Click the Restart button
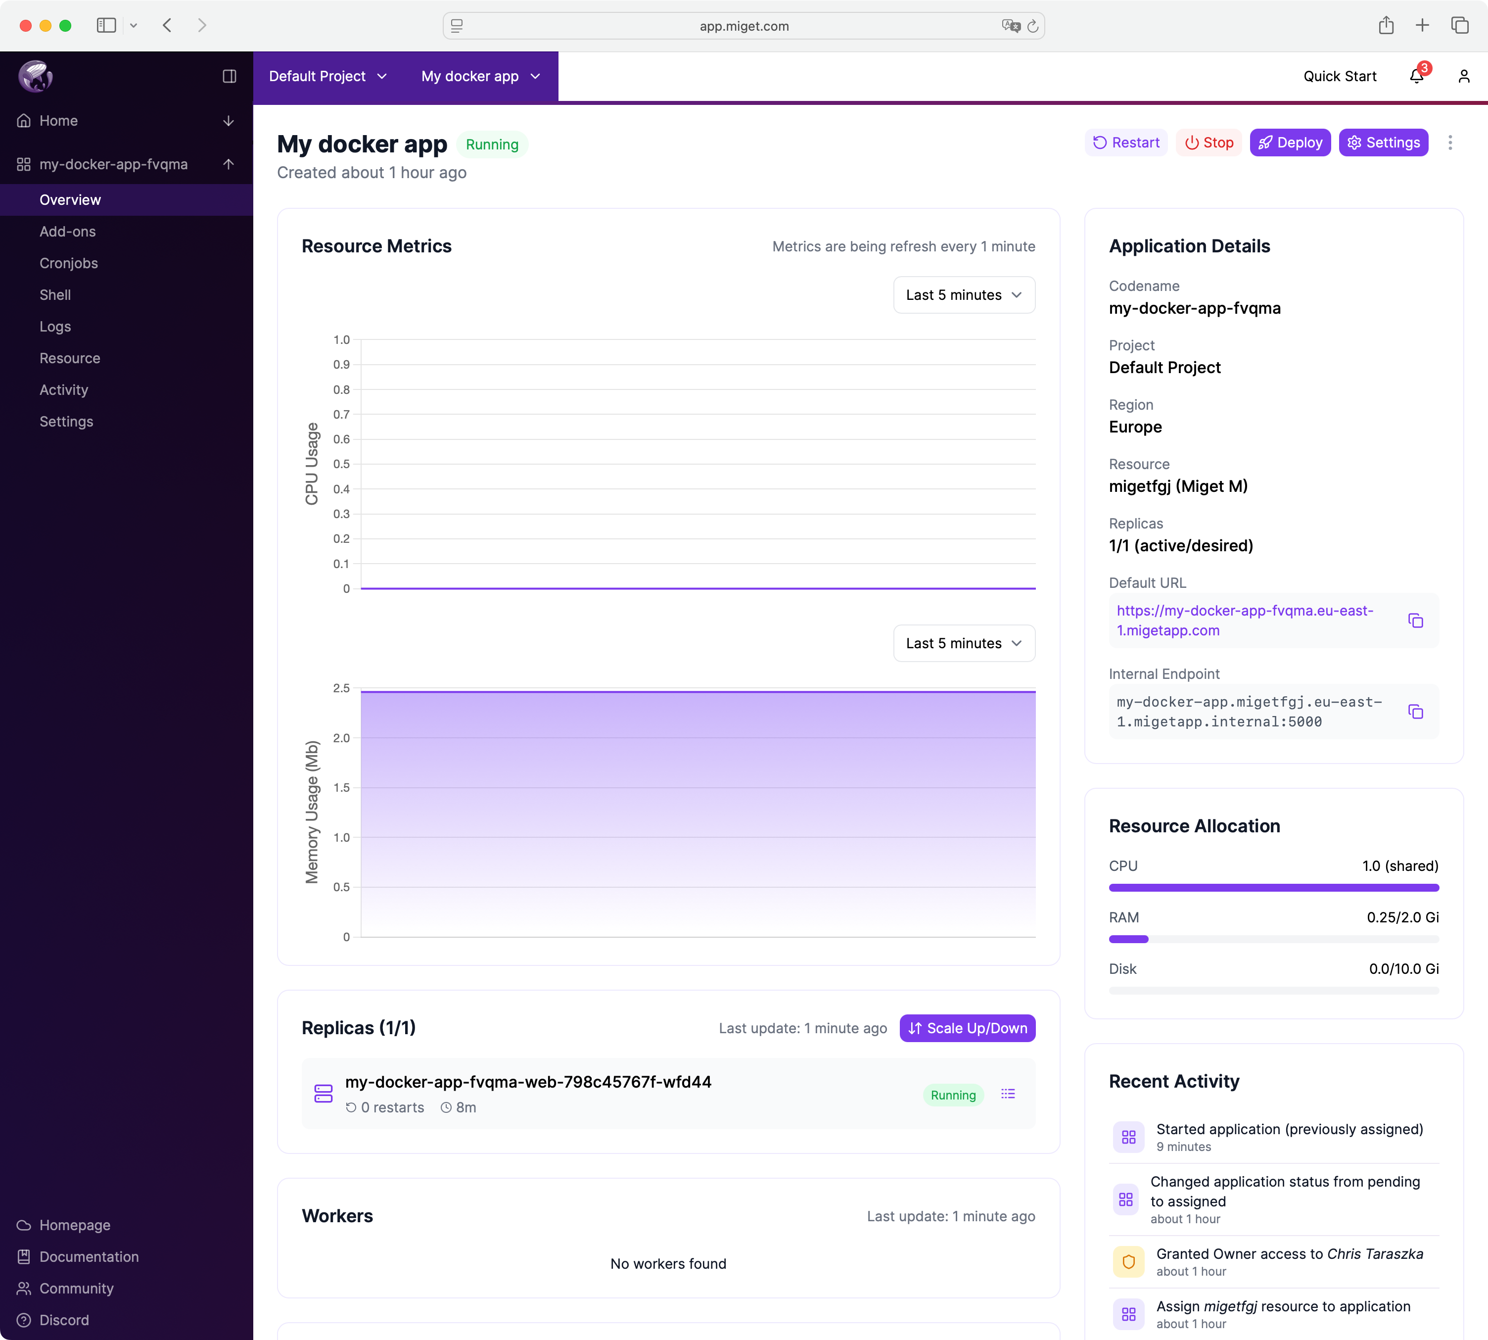The image size is (1488, 1340). [1126, 143]
